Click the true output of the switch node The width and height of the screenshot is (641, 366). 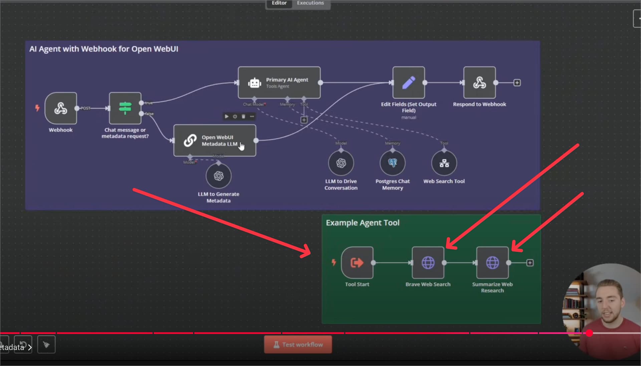click(142, 103)
